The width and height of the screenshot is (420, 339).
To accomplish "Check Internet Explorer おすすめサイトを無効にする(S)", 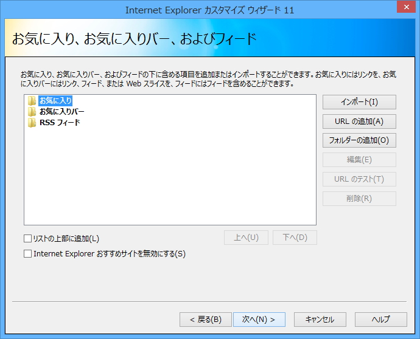I will 27,254.
